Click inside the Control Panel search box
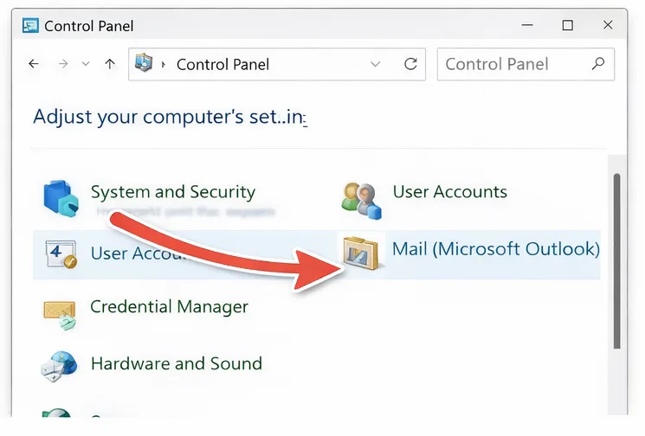 pyautogui.click(x=511, y=64)
